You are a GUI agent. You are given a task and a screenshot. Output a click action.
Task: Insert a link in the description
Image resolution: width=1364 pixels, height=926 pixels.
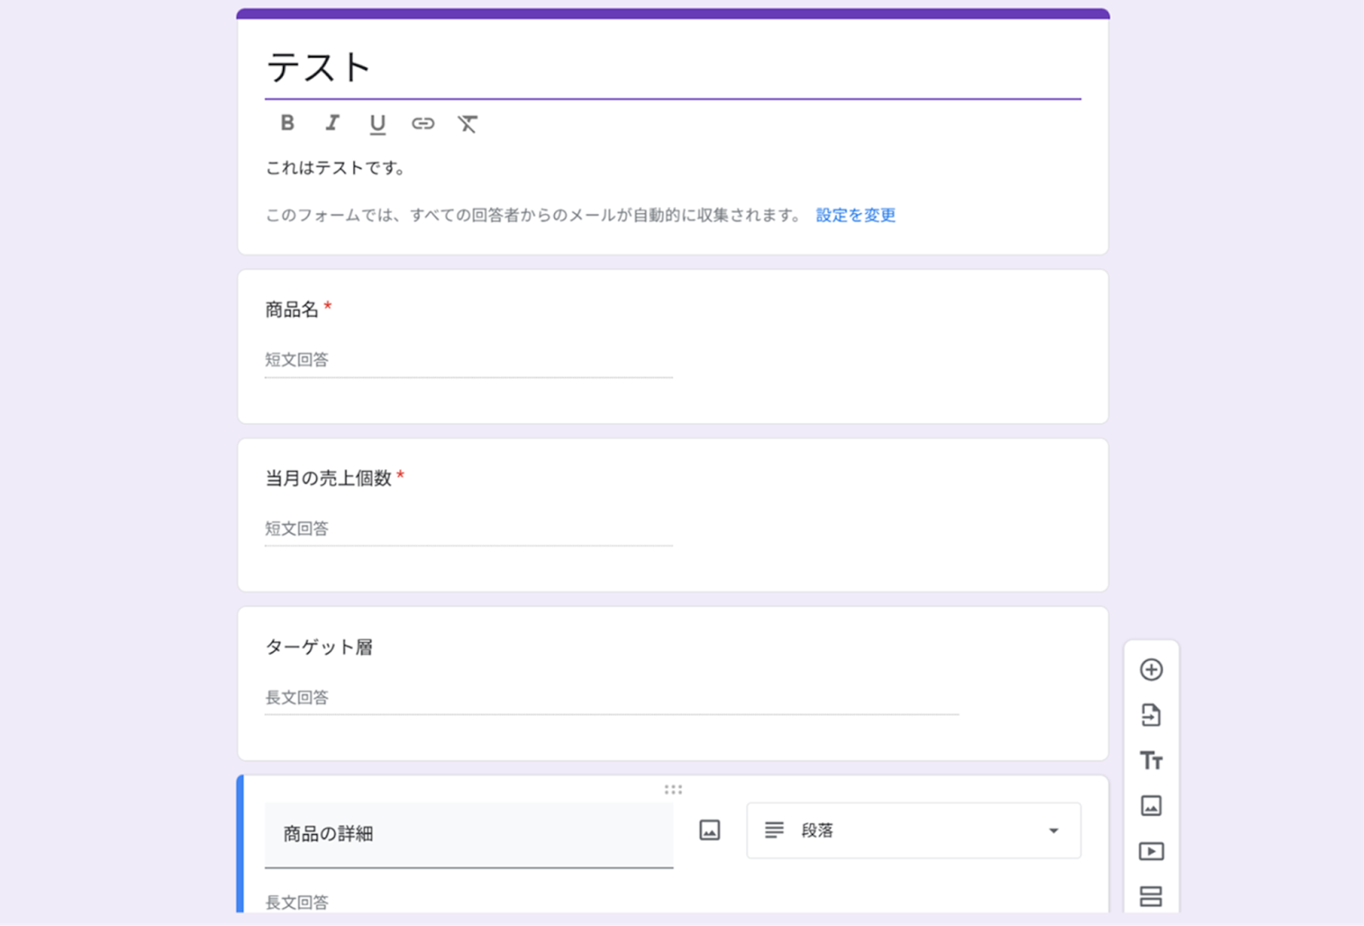point(423,124)
